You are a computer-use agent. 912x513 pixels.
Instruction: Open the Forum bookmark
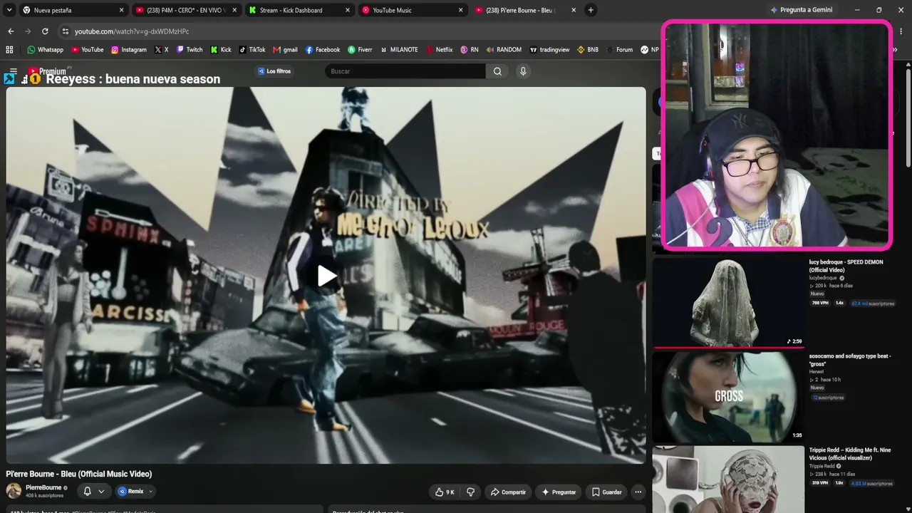coord(619,50)
